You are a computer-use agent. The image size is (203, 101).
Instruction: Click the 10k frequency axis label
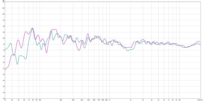(179, 100)
